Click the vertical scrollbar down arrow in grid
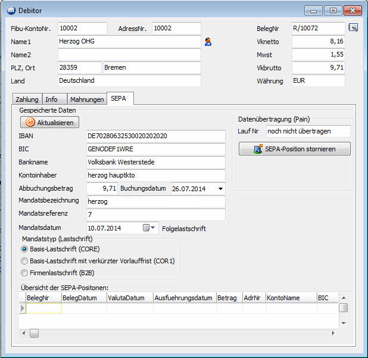Viewport: 368px width, 358px height. [x=343, y=323]
